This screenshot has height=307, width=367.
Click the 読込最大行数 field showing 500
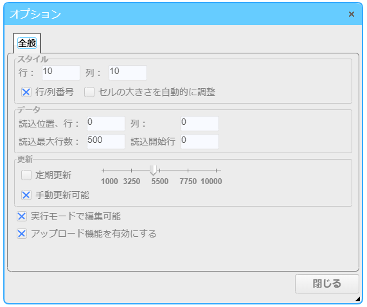(106, 142)
